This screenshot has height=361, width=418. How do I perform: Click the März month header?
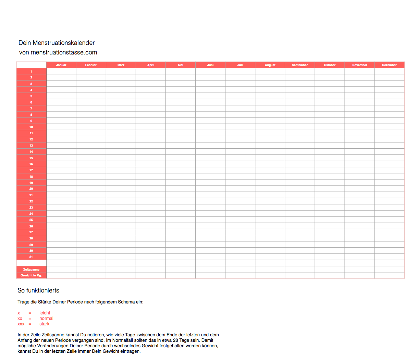click(x=121, y=65)
